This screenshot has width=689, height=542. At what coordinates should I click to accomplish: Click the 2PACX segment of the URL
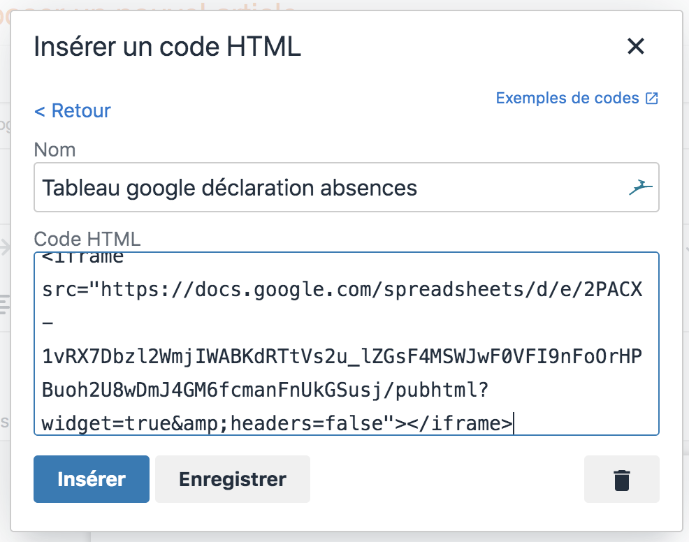pyautogui.click(x=613, y=290)
